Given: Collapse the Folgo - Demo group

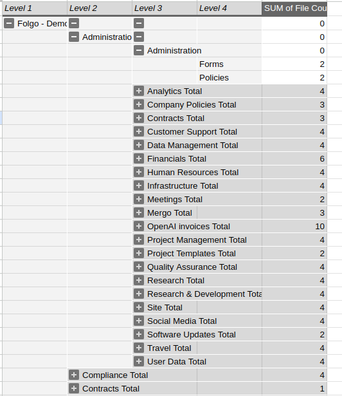Looking at the screenshot, I should [9, 23].
